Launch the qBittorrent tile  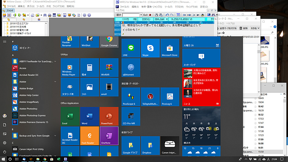click(131, 67)
